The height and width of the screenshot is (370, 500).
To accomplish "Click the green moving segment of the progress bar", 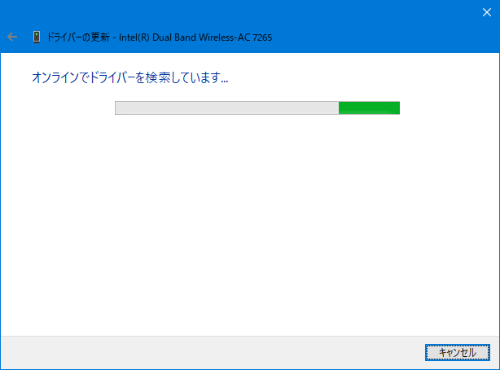I will click(369, 108).
